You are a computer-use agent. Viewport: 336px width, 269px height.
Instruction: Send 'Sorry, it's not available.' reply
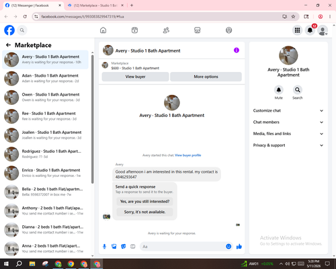(x=144, y=212)
